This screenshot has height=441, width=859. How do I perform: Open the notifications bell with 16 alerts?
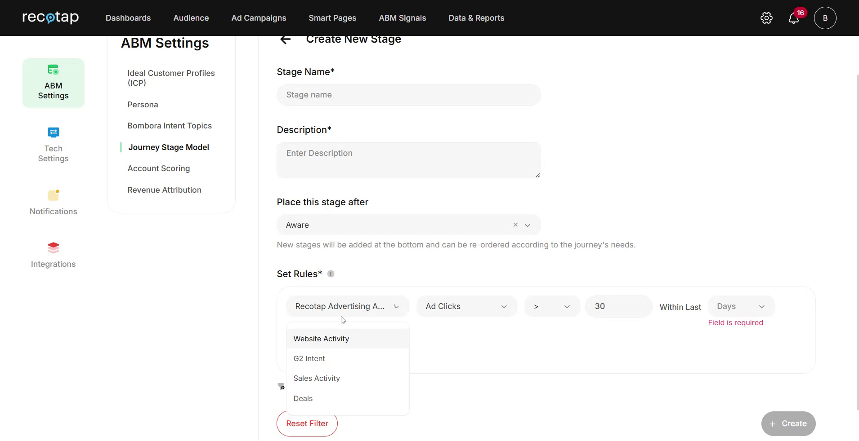(x=794, y=18)
